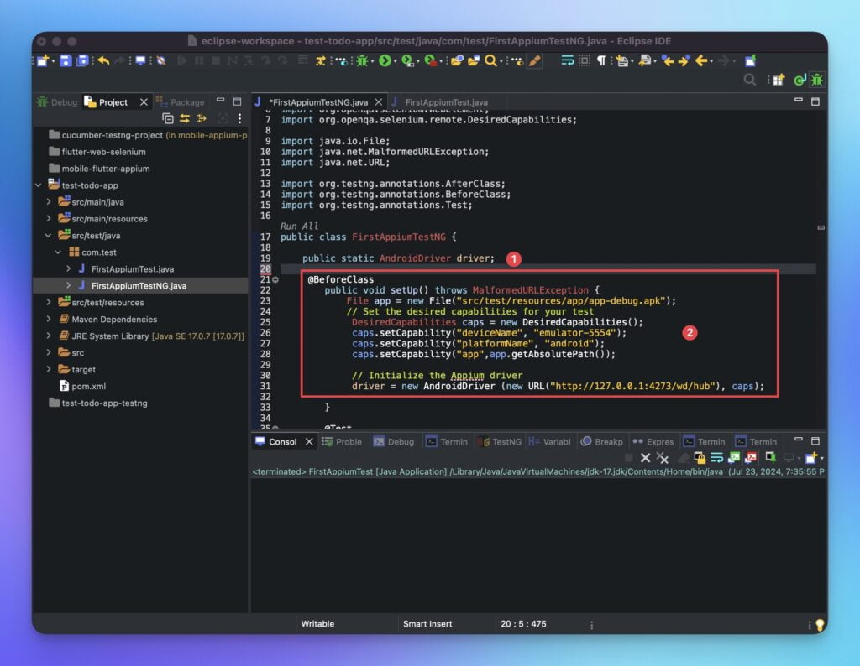Switch to the Breakp tab
Image resolution: width=860 pixels, height=666 pixels.
click(x=602, y=441)
